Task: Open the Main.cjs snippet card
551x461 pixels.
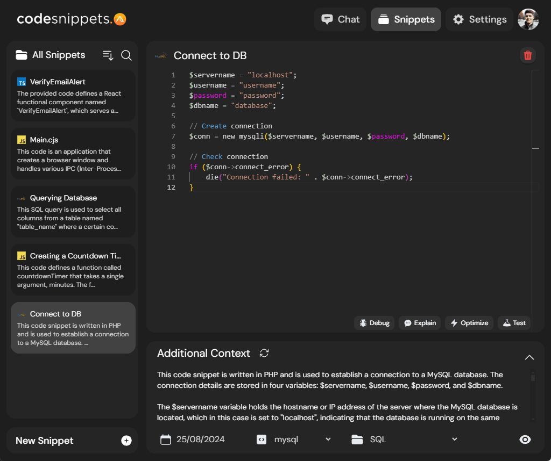Action: (73, 154)
